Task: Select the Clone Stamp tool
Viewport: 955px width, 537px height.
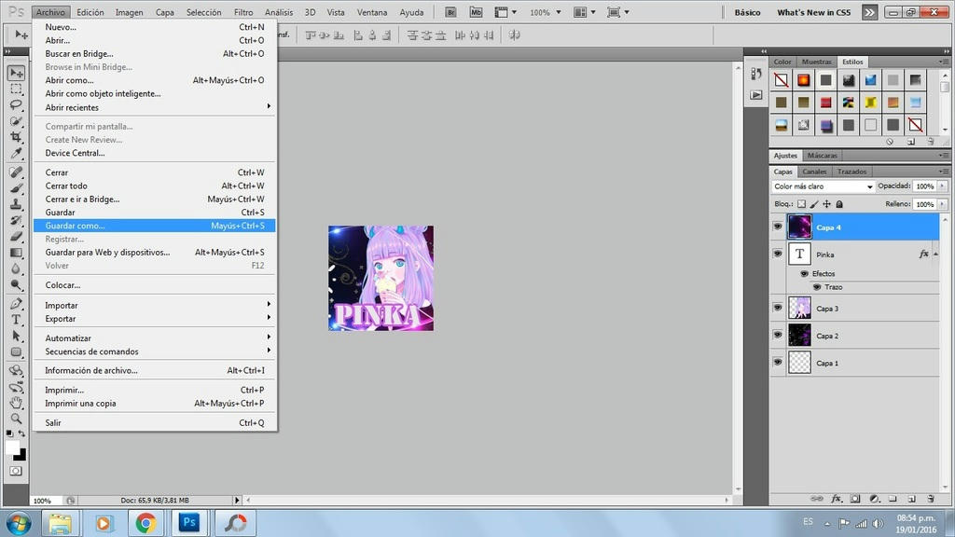Action: [17, 204]
